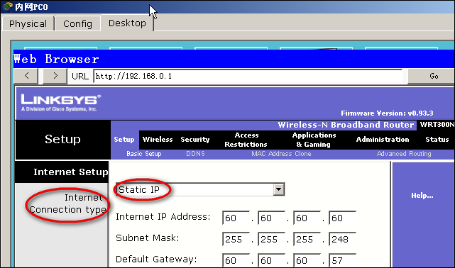Click the Subnet Mask field showing 248

pos(342,239)
